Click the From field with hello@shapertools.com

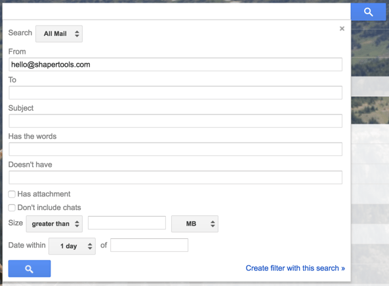[175, 65]
